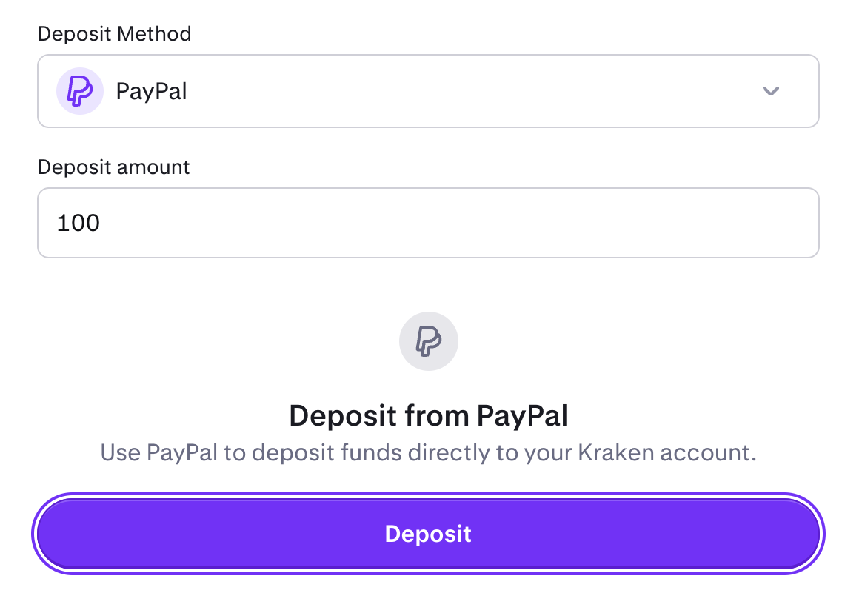The height and width of the screenshot is (610, 862).
Task: Click the 'Deposit from PayPal' heading
Action: tap(429, 415)
